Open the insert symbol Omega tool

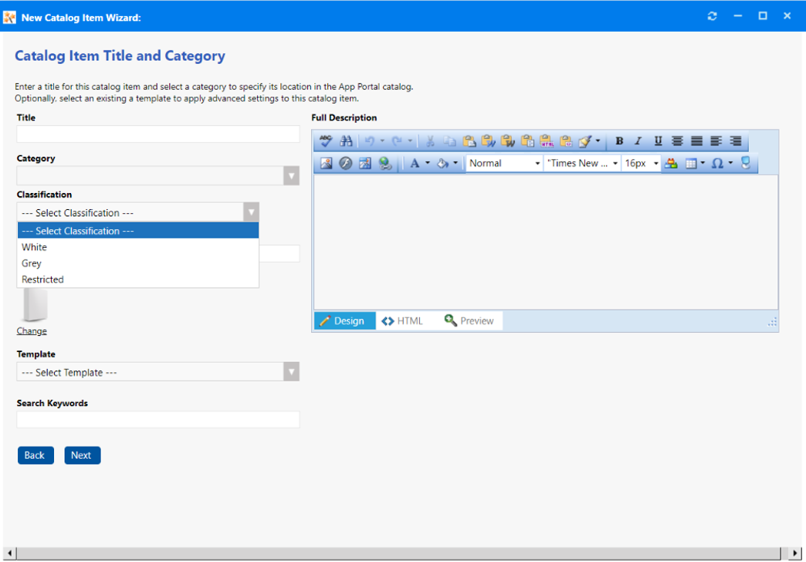[x=717, y=164]
